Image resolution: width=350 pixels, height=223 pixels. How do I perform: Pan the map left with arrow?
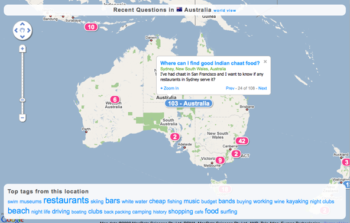tap(16, 30)
